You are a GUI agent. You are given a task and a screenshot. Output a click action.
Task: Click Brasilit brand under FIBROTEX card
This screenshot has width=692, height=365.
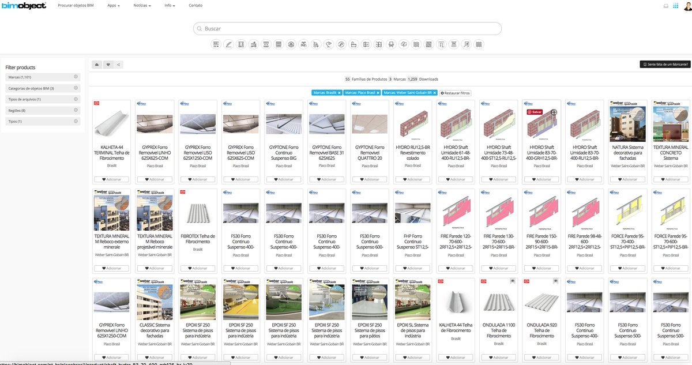pos(198,249)
